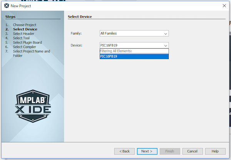
Task: Close the New Project dialog
Action: tap(224, 6)
